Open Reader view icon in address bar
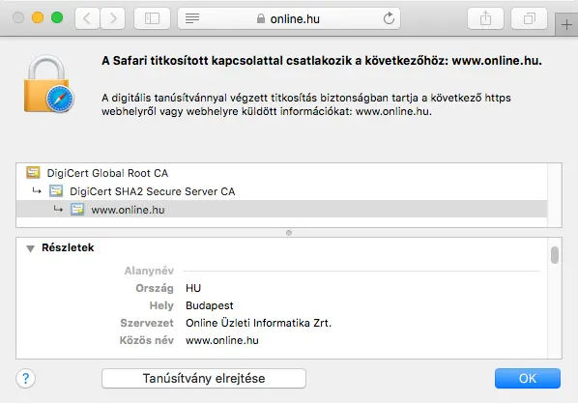This screenshot has width=578, height=403. (x=192, y=18)
